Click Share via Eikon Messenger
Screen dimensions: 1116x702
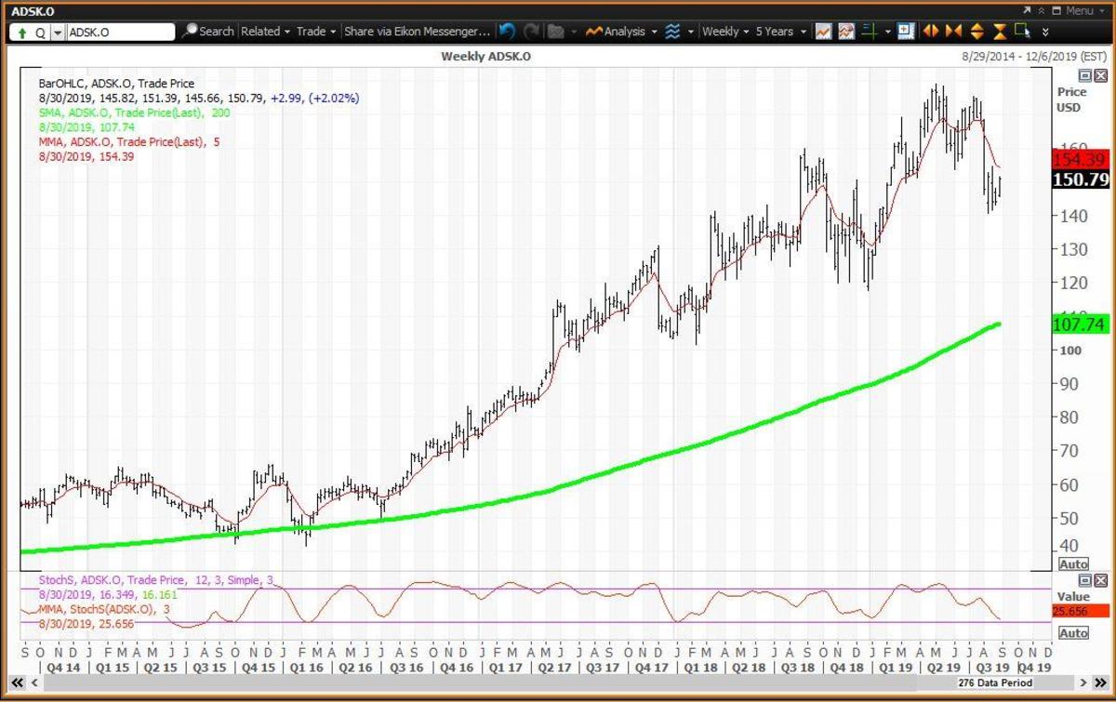pyautogui.click(x=416, y=32)
